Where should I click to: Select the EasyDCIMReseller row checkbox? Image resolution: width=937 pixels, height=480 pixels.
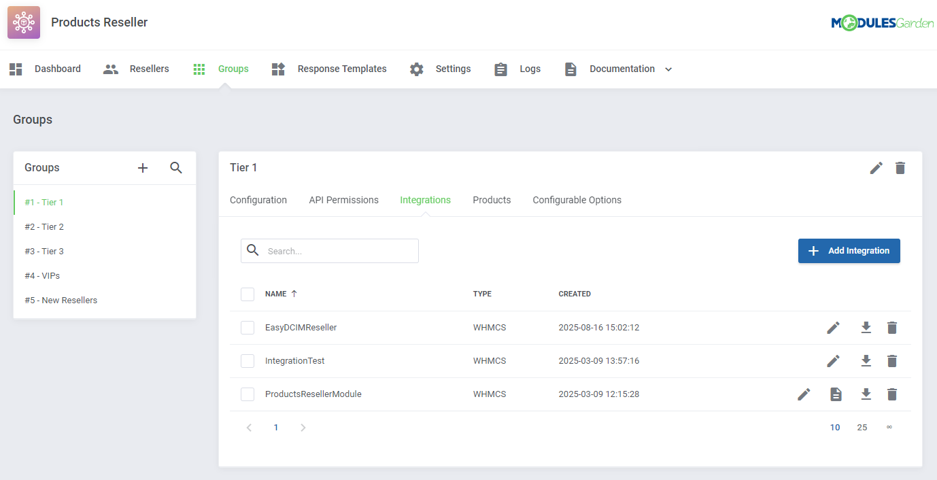click(x=248, y=327)
